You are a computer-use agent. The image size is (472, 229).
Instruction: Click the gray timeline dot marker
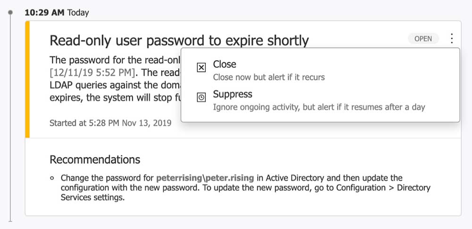[x=10, y=13]
